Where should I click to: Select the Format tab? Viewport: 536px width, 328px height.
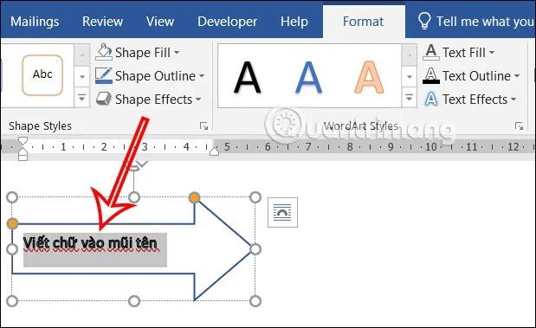tap(364, 22)
